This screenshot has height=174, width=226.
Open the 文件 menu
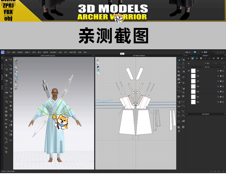click(x=8, y=52)
